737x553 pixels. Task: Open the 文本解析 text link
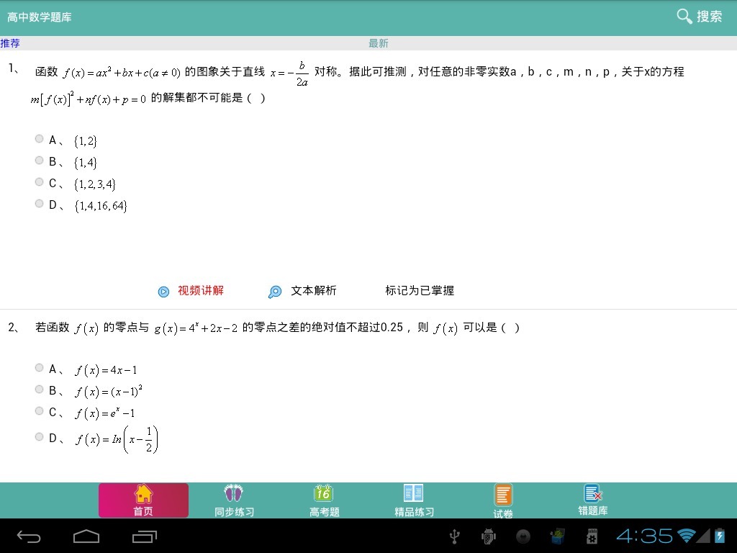pyautogui.click(x=313, y=291)
